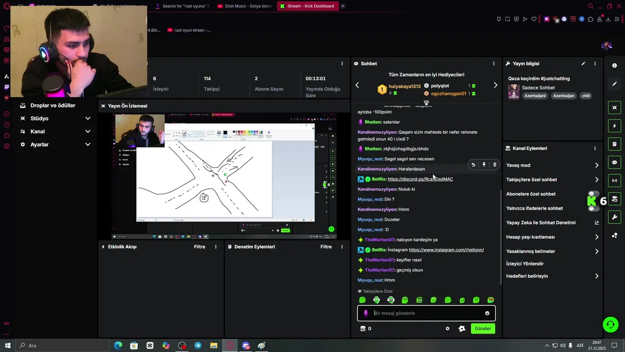The height and width of the screenshot is (352, 625).
Task: Click the document note icon in right sidebar
Action: click(614, 144)
